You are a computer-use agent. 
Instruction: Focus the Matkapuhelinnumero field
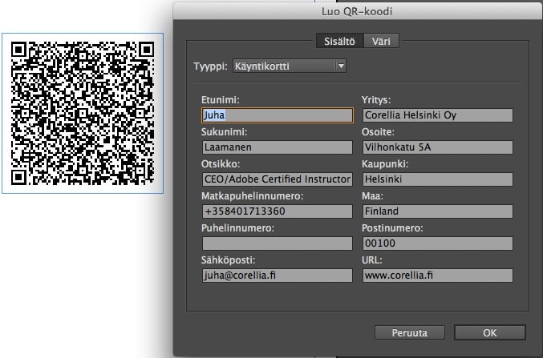tap(277, 211)
